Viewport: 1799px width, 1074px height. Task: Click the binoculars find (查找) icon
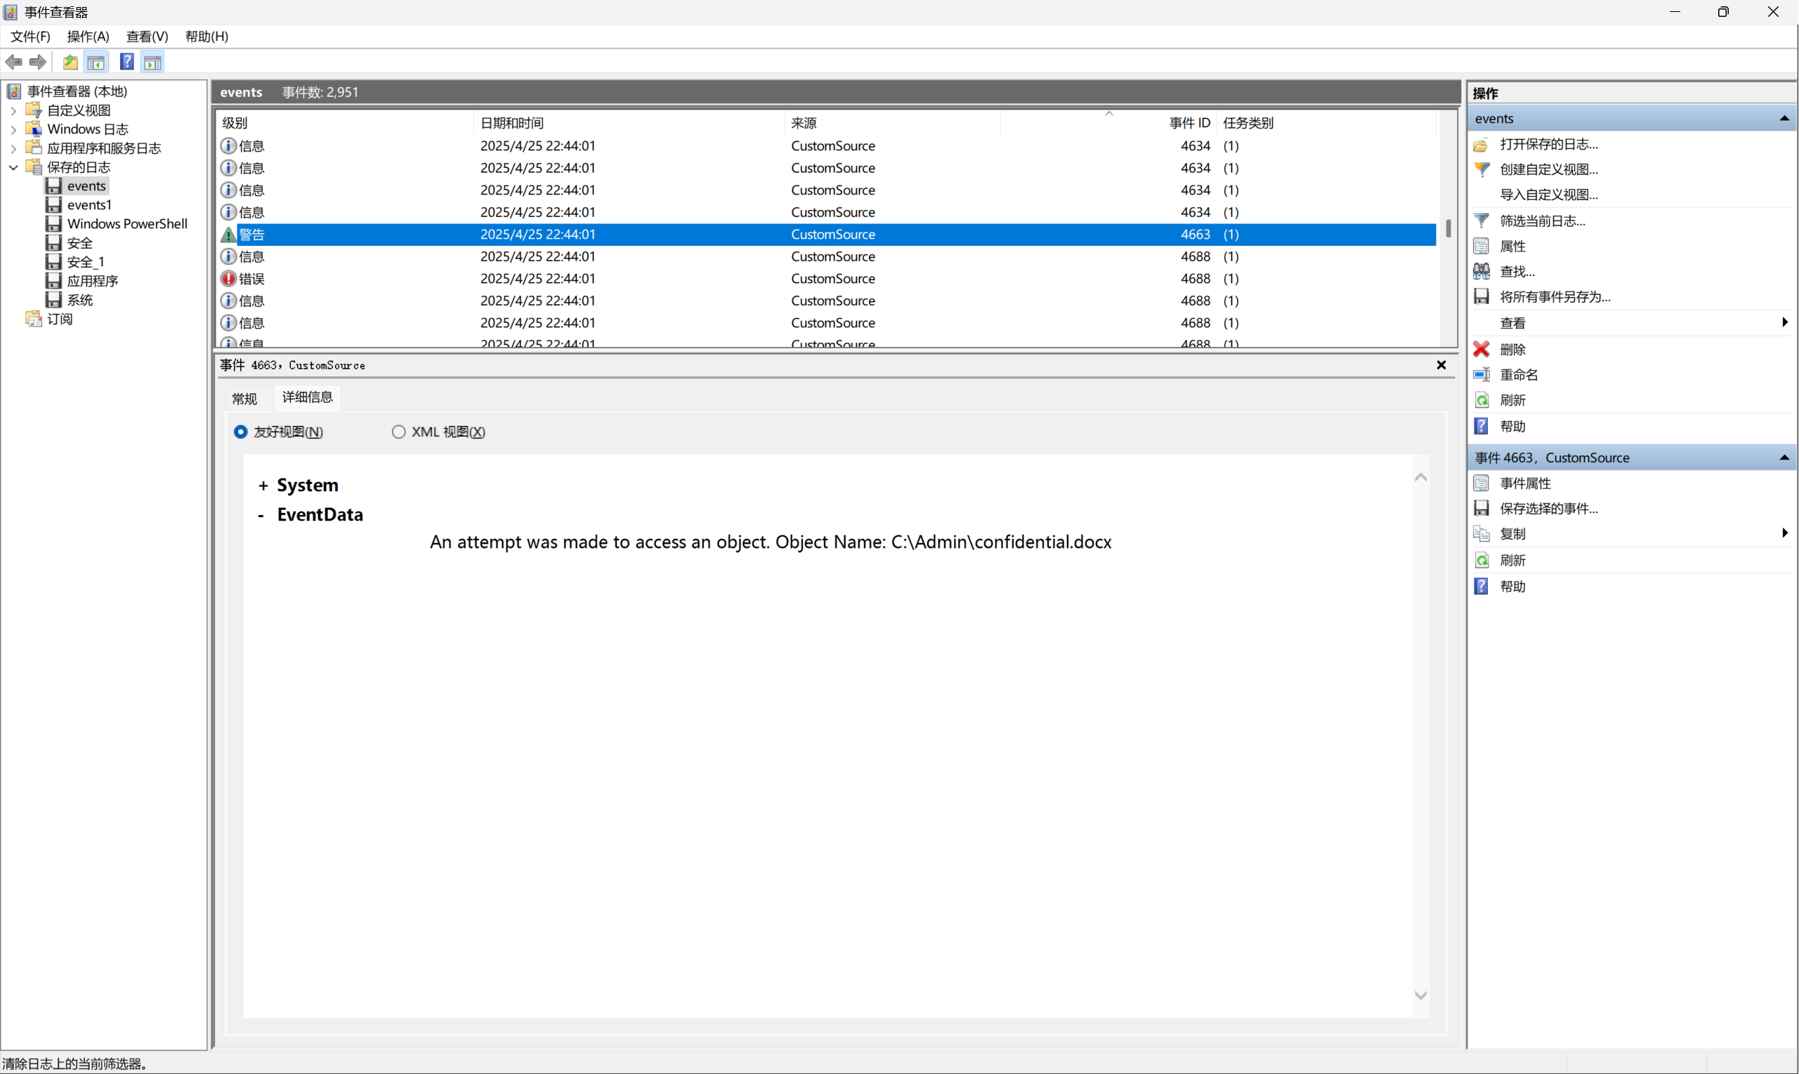pyautogui.click(x=1481, y=271)
